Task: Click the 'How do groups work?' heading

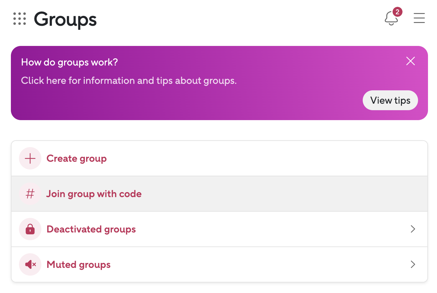Action: 69,62
